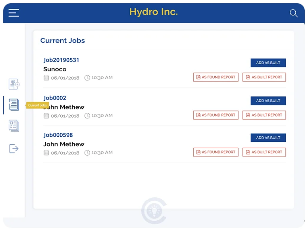Viewport: 308px width, 231px height.
Task: Open the job checklist sidebar icon
Action: pos(14,126)
